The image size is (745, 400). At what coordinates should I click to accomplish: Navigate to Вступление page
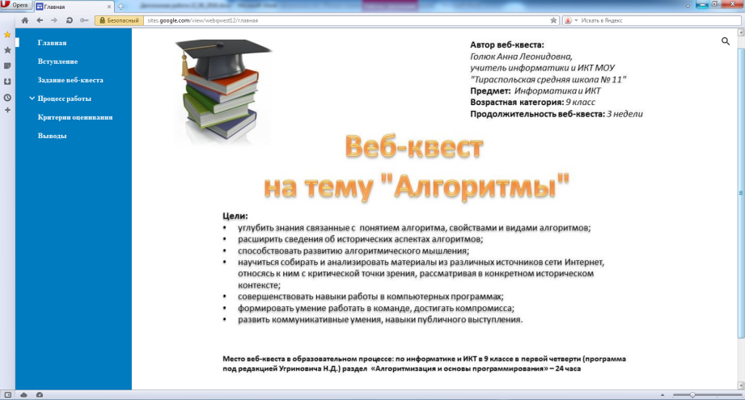(x=57, y=61)
